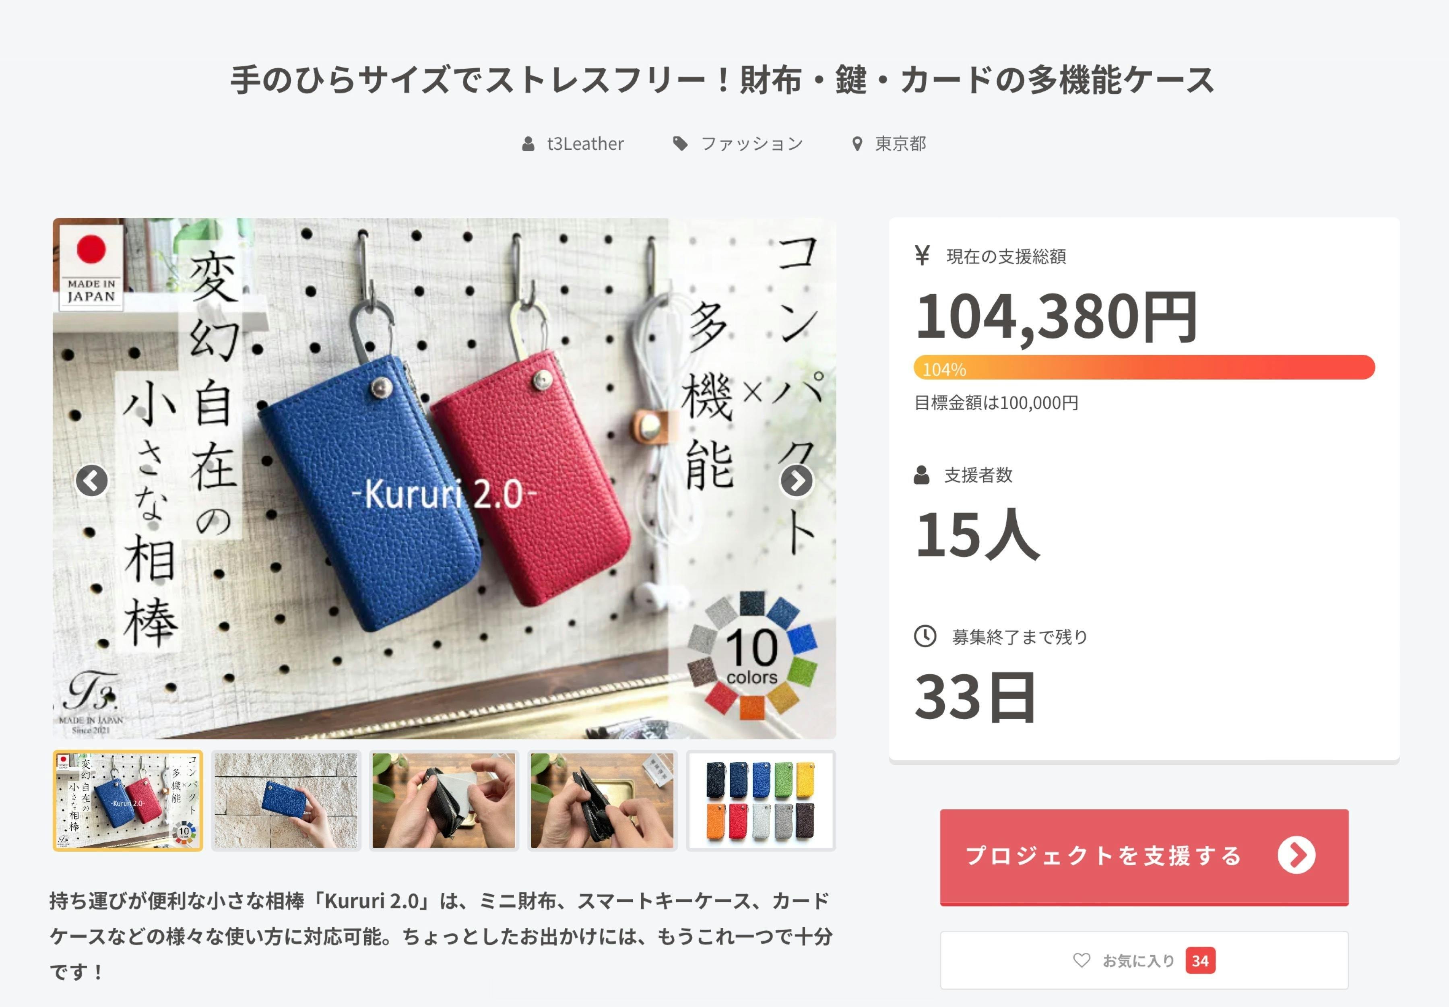Select thumbnail of blue case held in hand
The image size is (1449, 1007).
click(286, 801)
